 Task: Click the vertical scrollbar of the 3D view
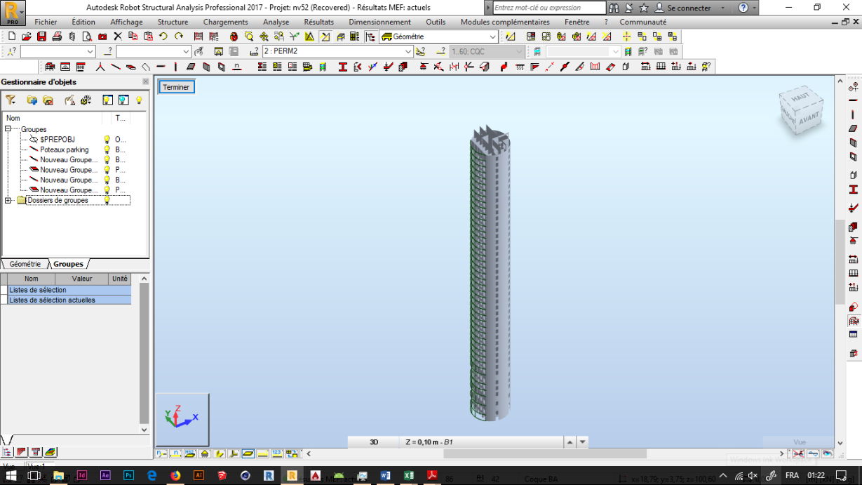coord(839,262)
